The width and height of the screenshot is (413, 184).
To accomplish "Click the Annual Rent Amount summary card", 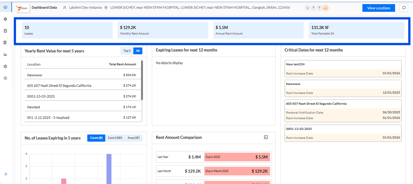I will click(x=258, y=30).
